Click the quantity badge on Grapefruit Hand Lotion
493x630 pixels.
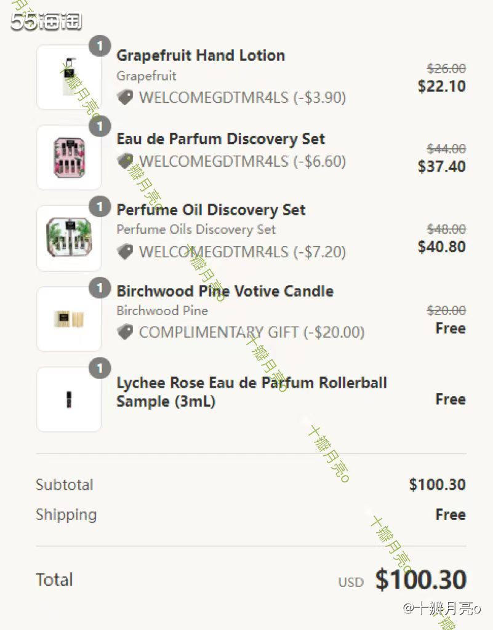100,46
